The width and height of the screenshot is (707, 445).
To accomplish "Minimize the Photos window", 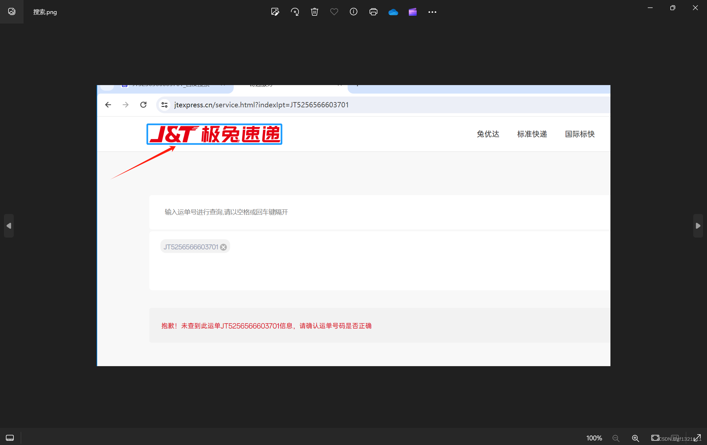I will coord(650,8).
